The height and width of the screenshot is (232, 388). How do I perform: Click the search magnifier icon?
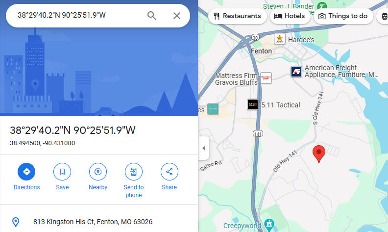point(152,16)
